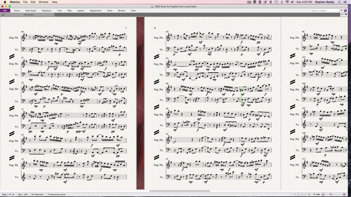
Task: Click the zoom out minus button
Action: coord(323,195)
